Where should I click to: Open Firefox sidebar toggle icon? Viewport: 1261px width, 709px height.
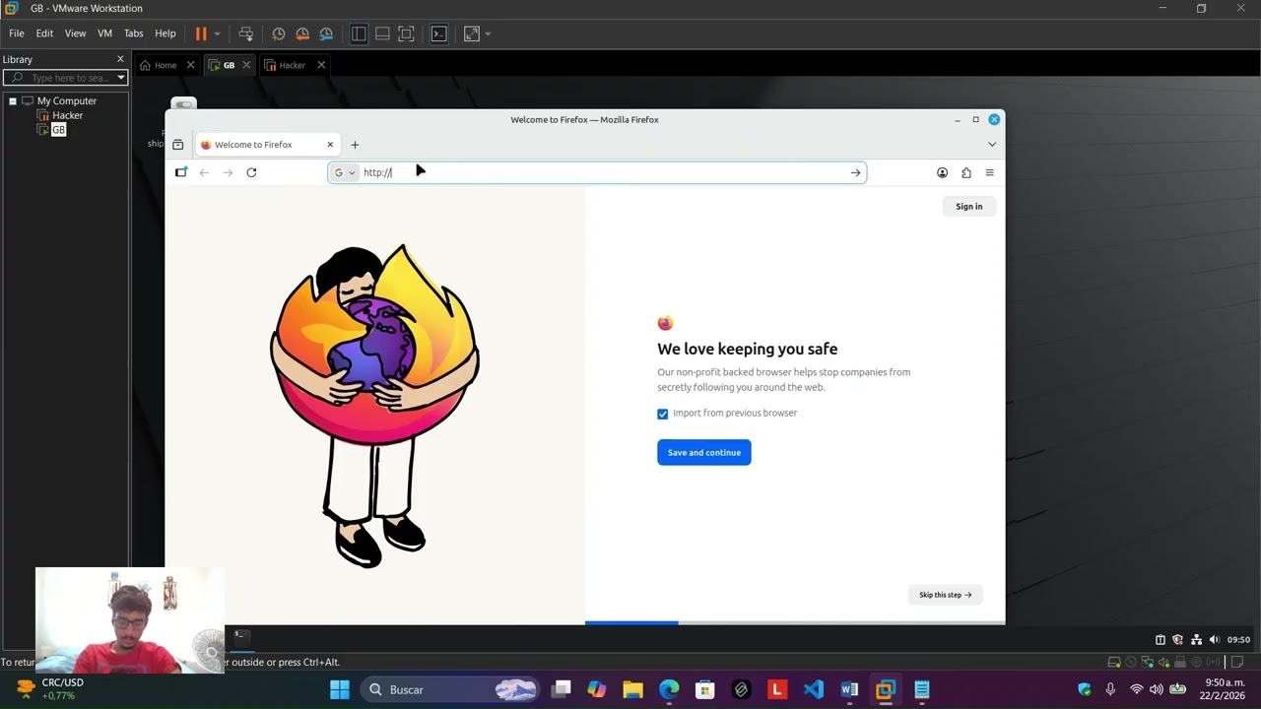coord(181,172)
